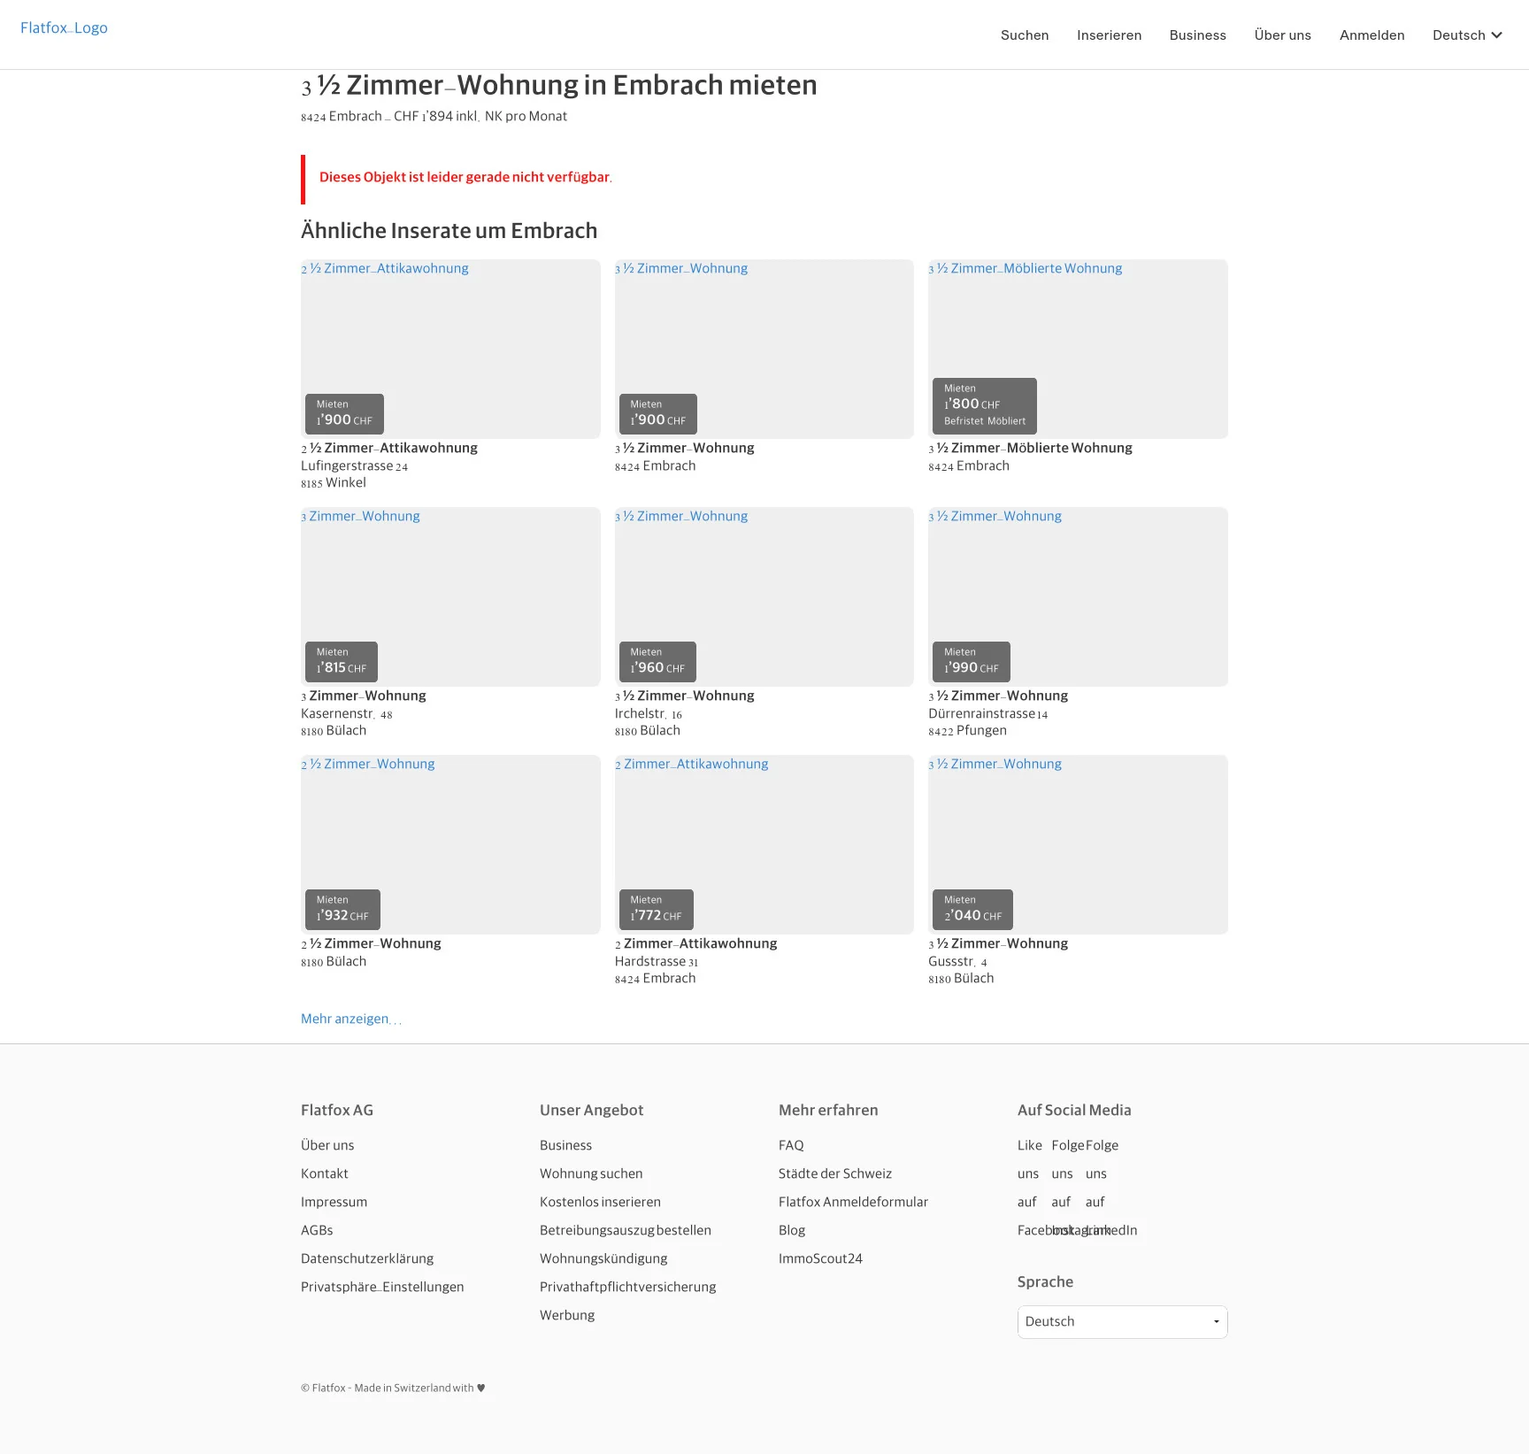Expand the footer Sprache dropdown
This screenshot has height=1454, width=1529.
point(1121,1321)
